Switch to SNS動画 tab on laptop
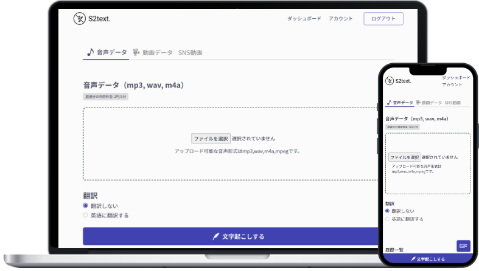 (191, 52)
